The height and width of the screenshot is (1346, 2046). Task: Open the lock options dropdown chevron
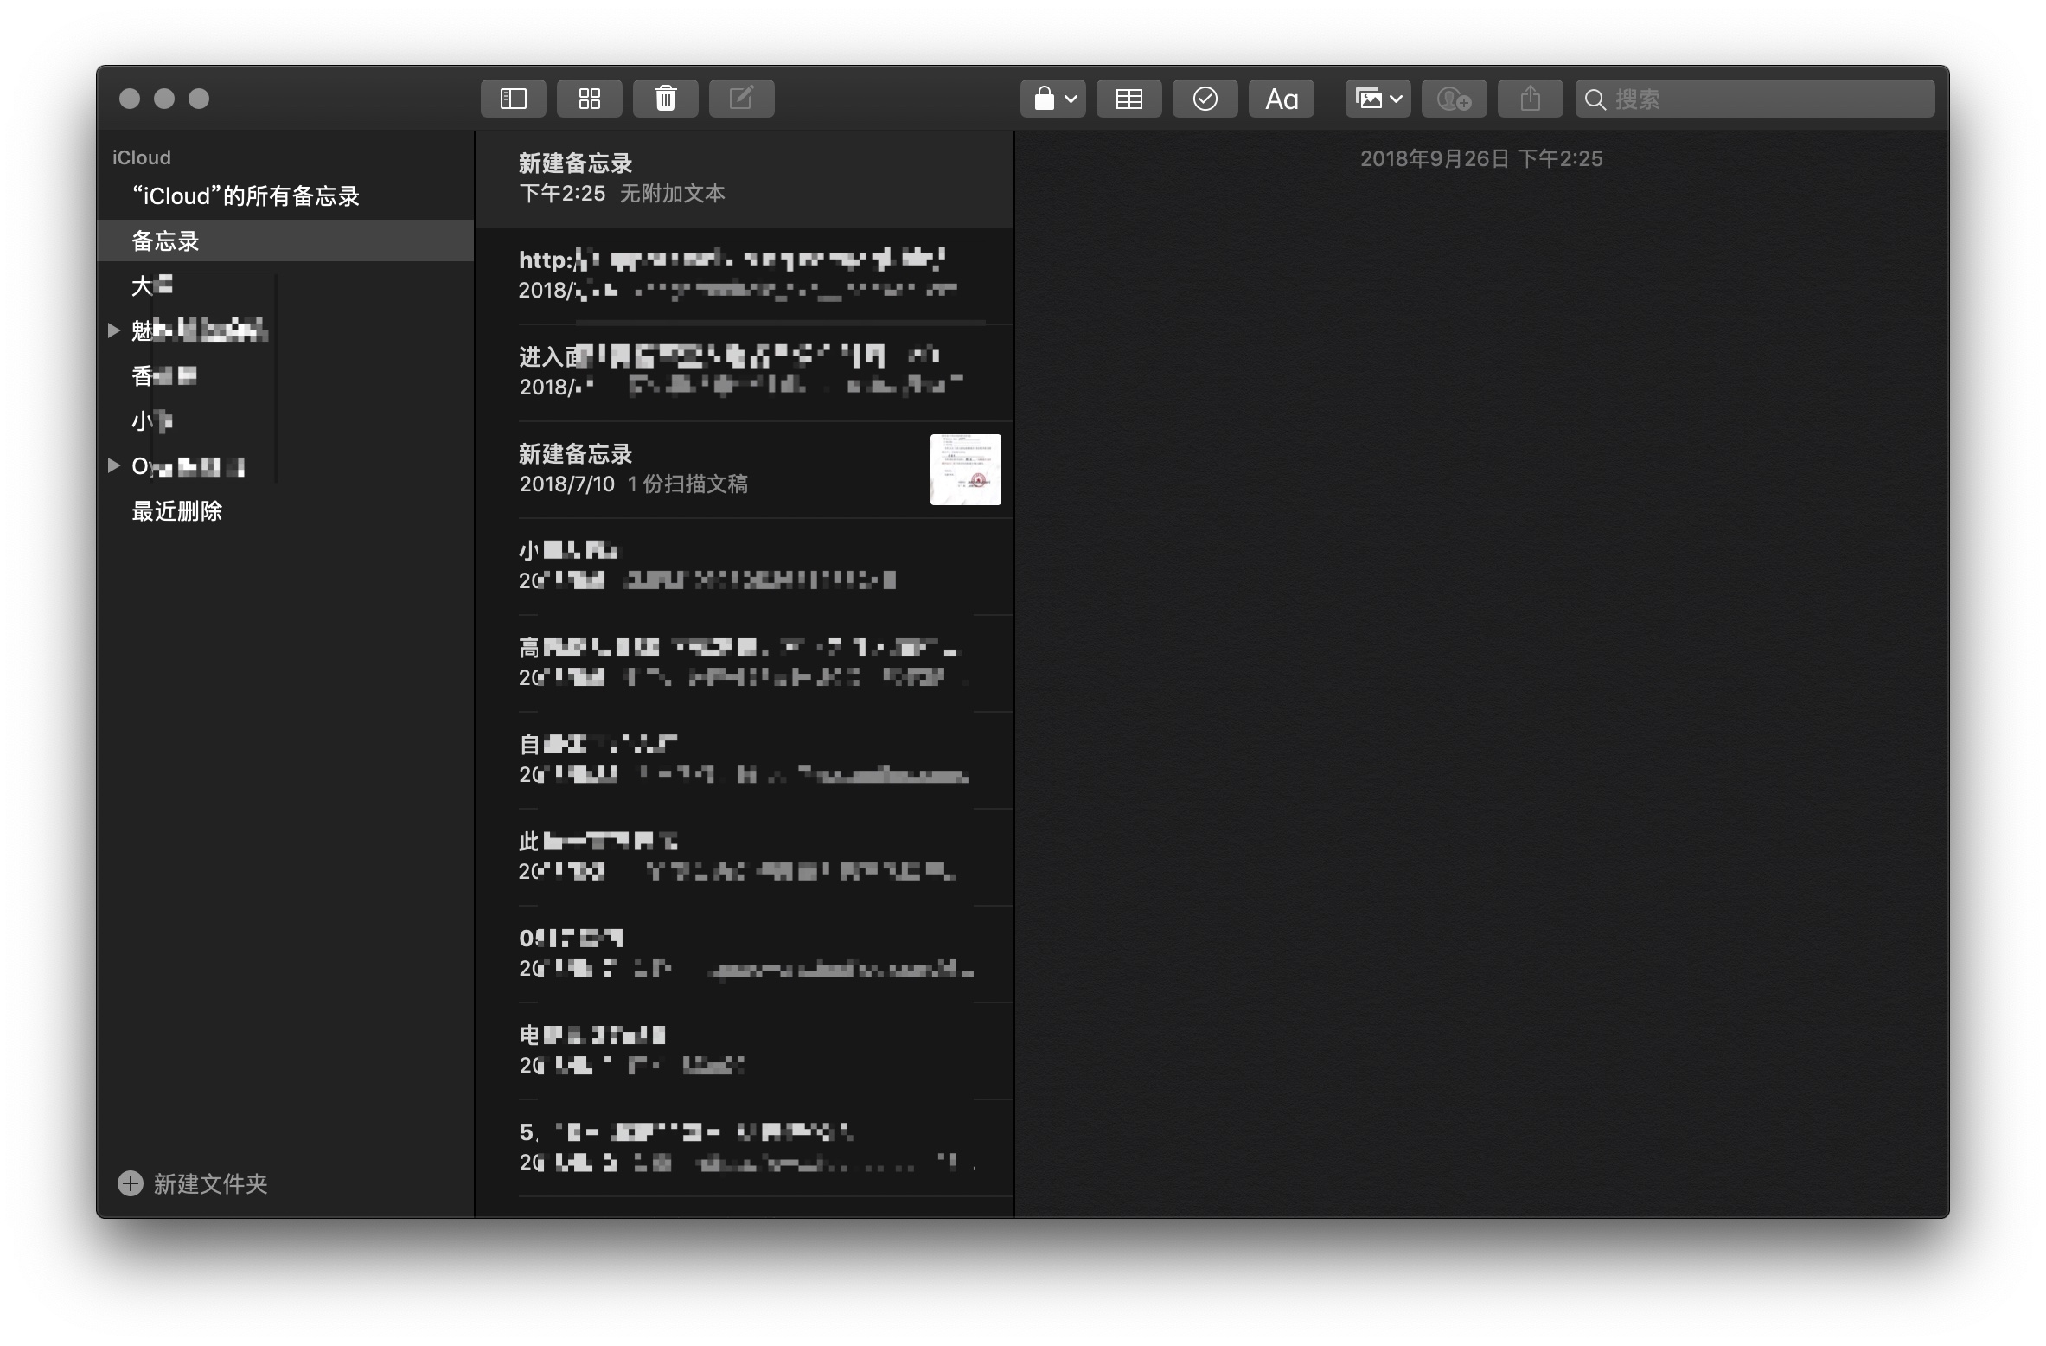[x=1071, y=98]
